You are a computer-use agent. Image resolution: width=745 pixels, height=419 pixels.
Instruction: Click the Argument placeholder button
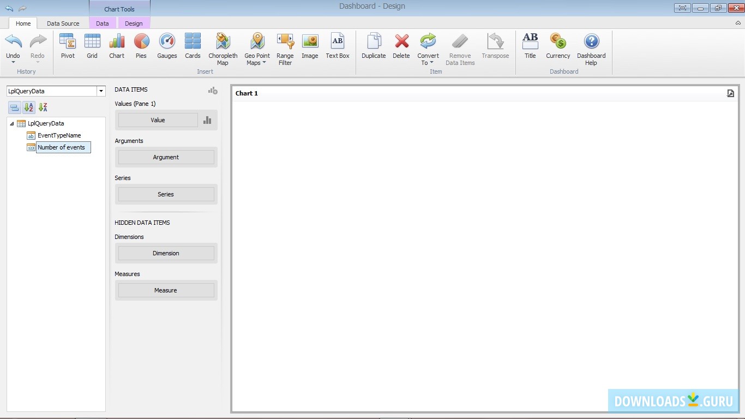coord(166,157)
